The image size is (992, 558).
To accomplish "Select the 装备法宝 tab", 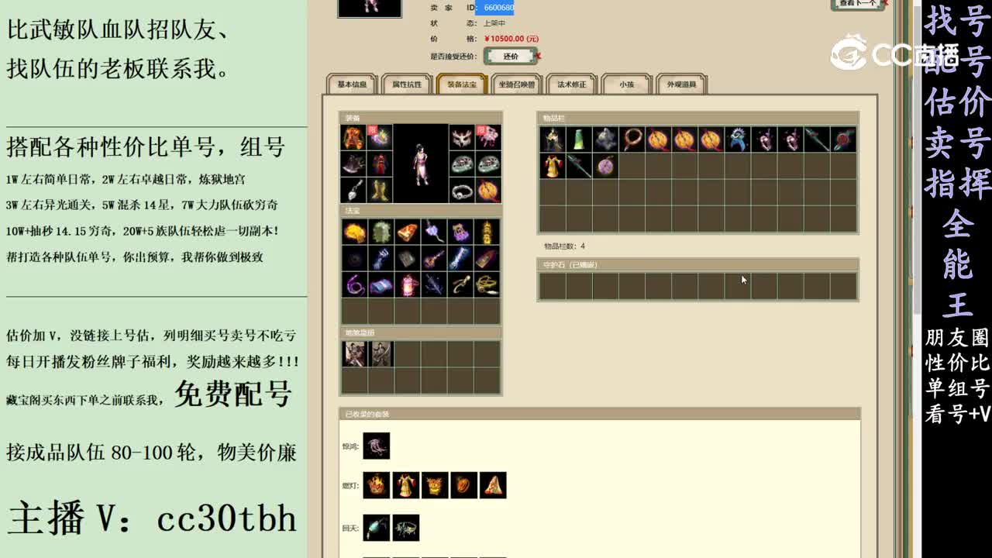I will pos(461,84).
